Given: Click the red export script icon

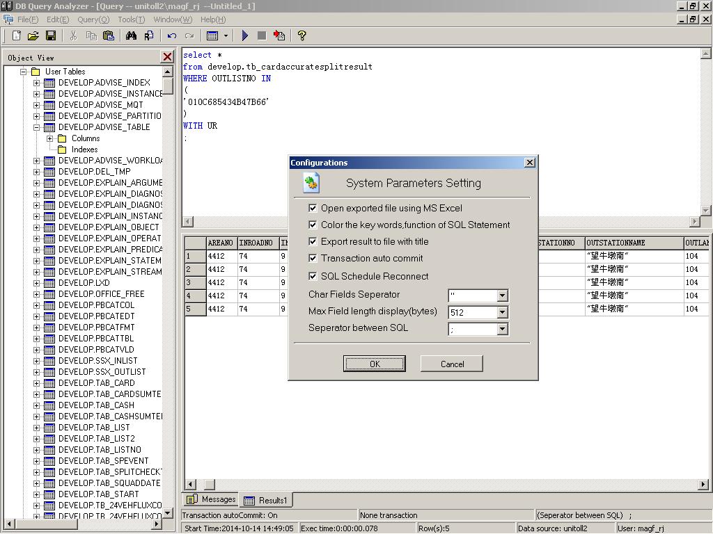Looking at the screenshot, I should pyautogui.click(x=279, y=35).
